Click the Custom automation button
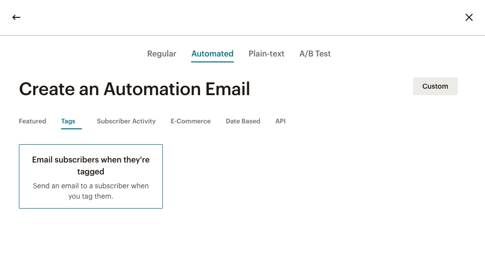485x274 pixels. [435, 86]
